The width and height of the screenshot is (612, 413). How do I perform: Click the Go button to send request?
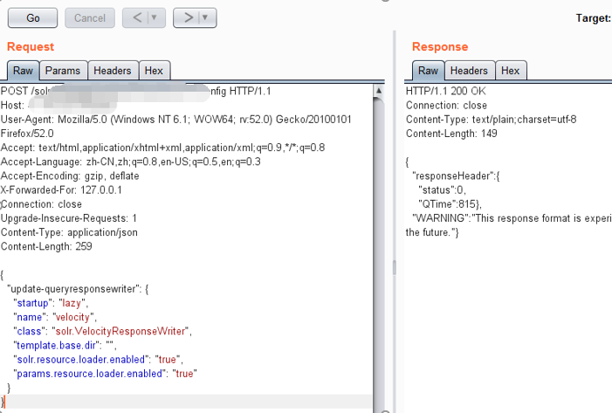pyautogui.click(x=33, y=18)
